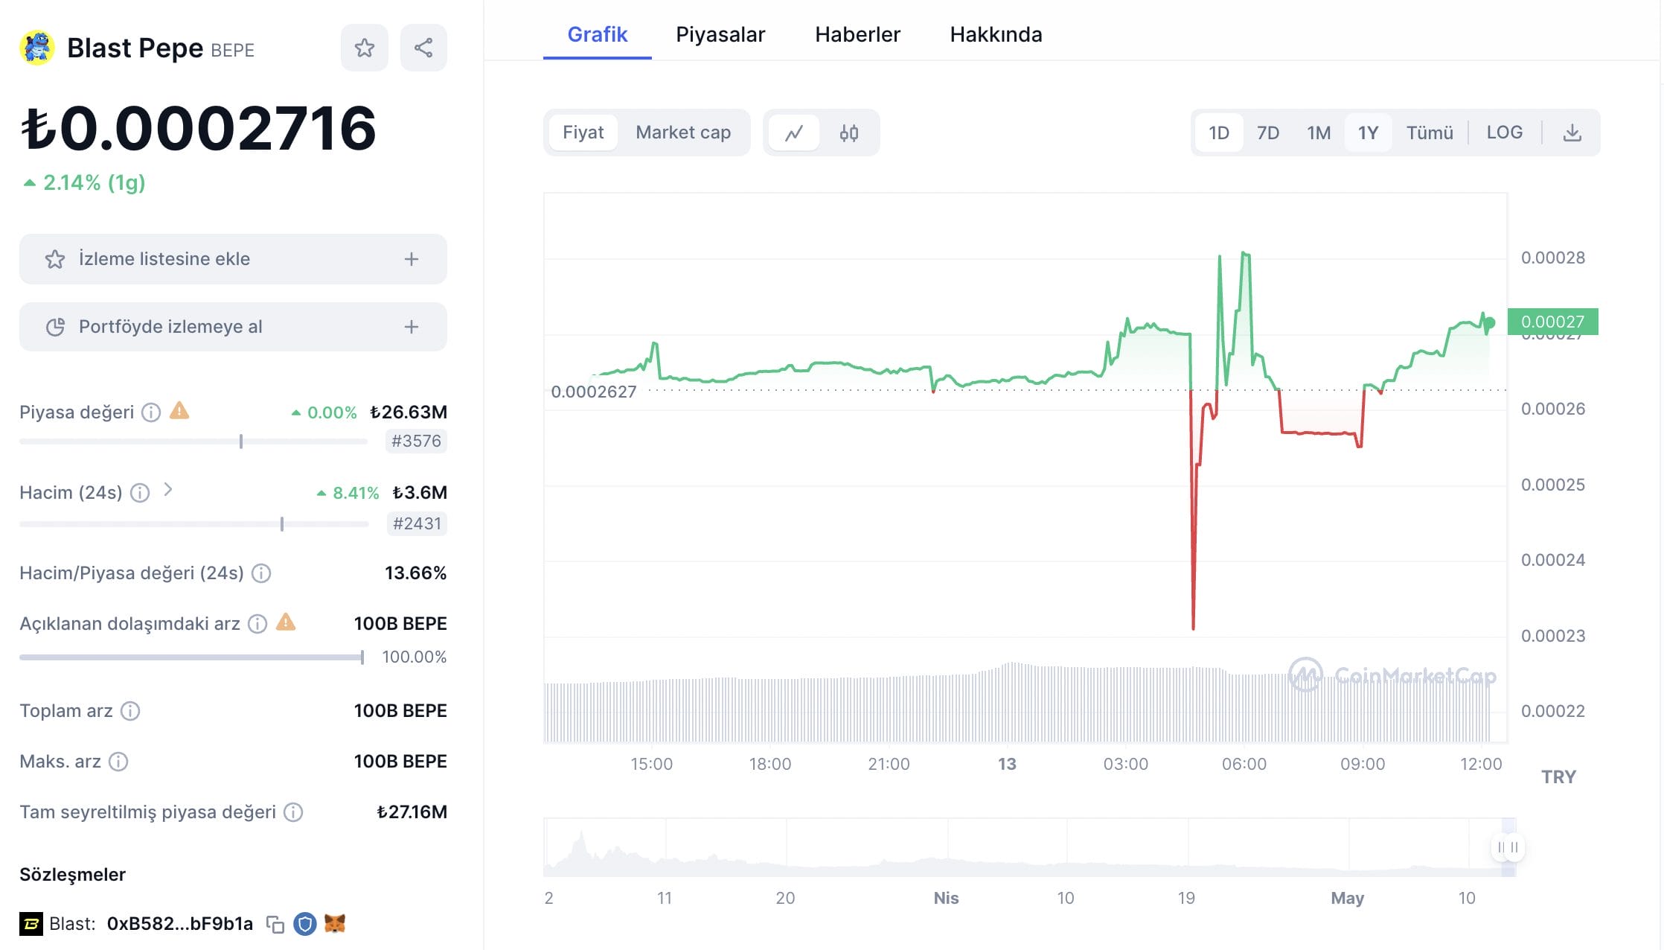
Task: Switch to line chart view icon
Action: click(x=794, y=133)
